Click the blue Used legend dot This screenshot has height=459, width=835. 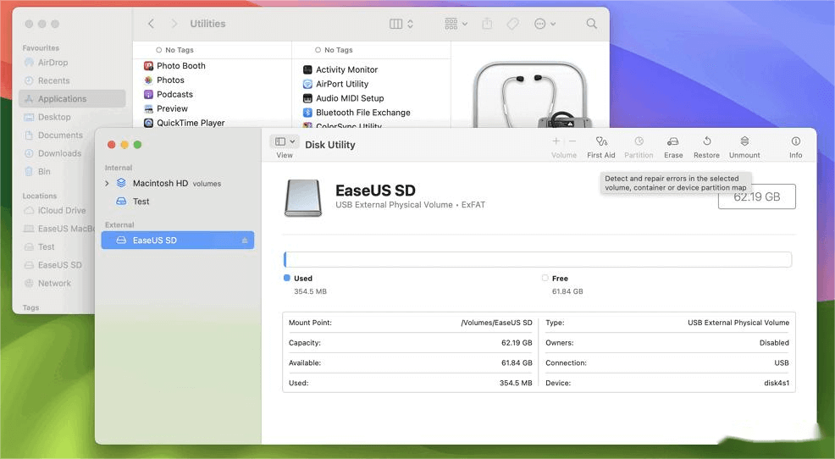coord(287,278)
